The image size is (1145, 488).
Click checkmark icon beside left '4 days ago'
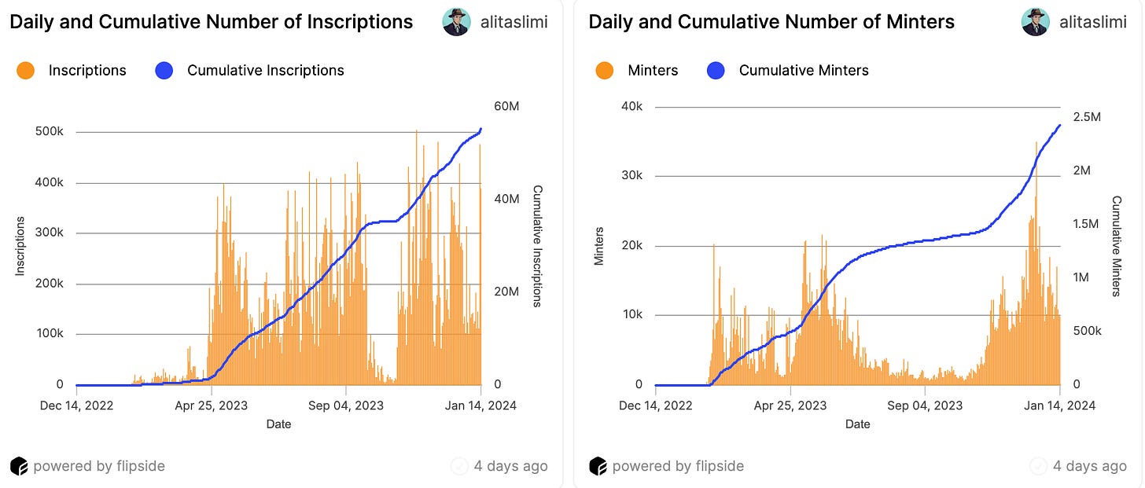point(459,466)
